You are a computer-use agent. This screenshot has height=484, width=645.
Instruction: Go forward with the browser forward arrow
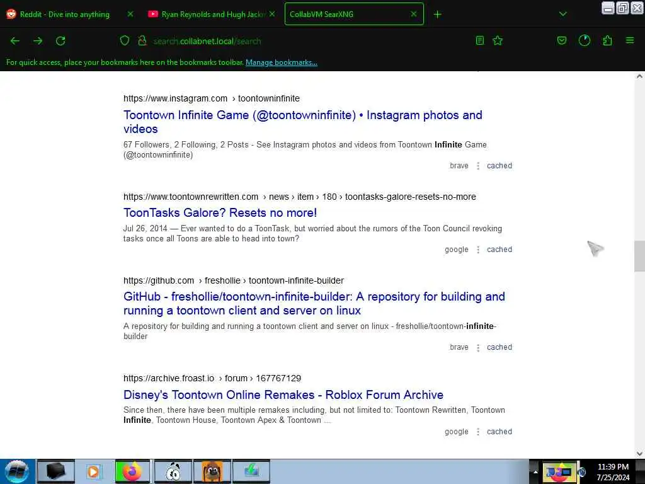(x=38, y=41)
